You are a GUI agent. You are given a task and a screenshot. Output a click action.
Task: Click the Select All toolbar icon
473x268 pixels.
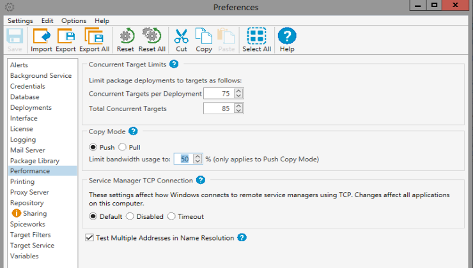click(256, 38)
